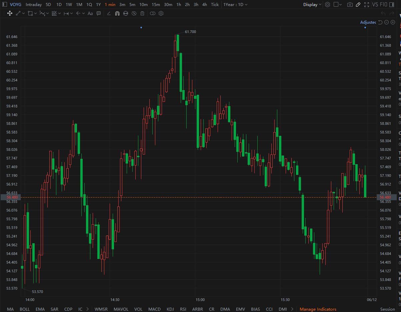Open Manage Indicators

pyautogui.click(x=318, y=309)
